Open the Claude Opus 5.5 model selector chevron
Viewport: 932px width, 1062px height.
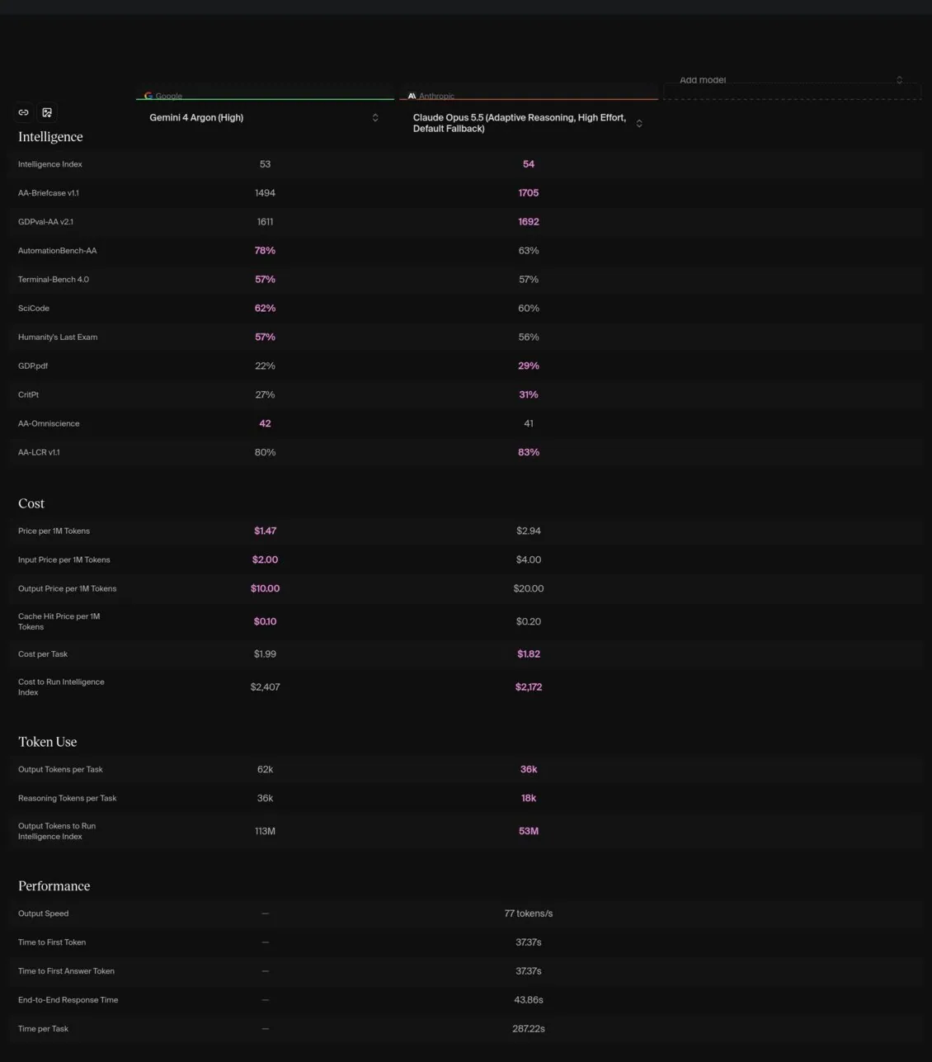pos(639,123)
